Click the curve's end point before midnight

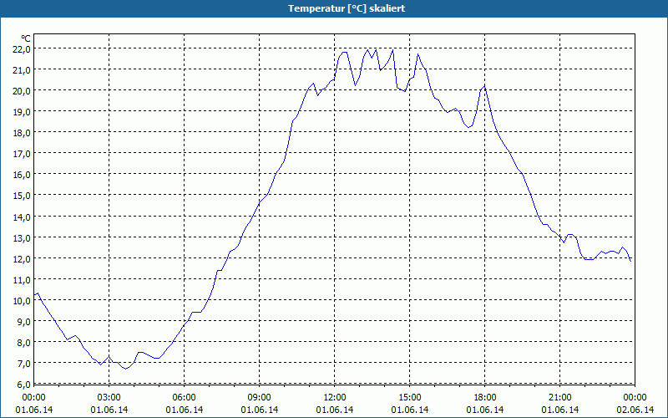pyautogui.click(x=630, y=261)
